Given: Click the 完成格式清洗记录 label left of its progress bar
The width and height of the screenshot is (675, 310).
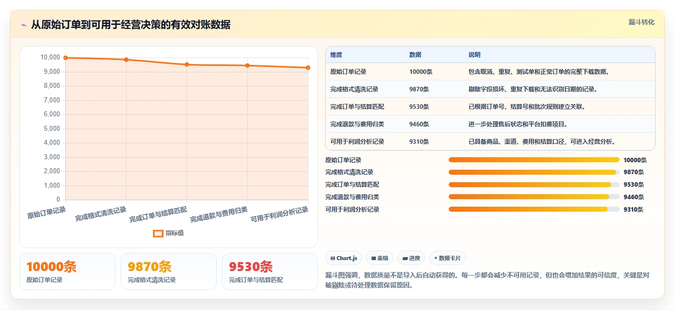Looking at the screenshot, I should coord(349,172).
